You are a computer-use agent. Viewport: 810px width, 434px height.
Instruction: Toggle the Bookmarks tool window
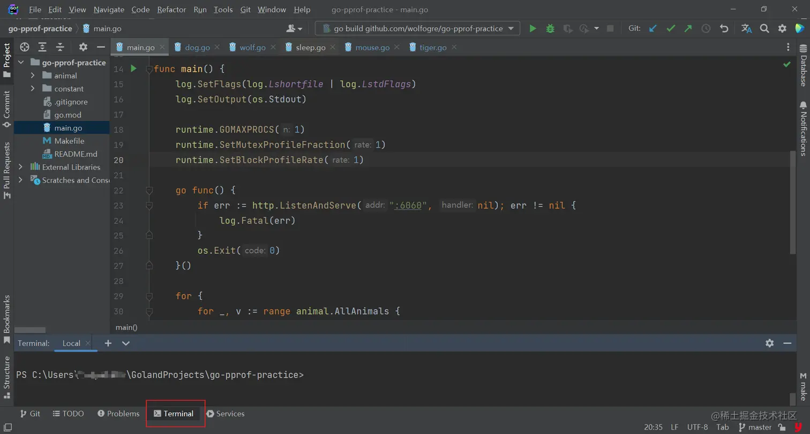(6, 320)
